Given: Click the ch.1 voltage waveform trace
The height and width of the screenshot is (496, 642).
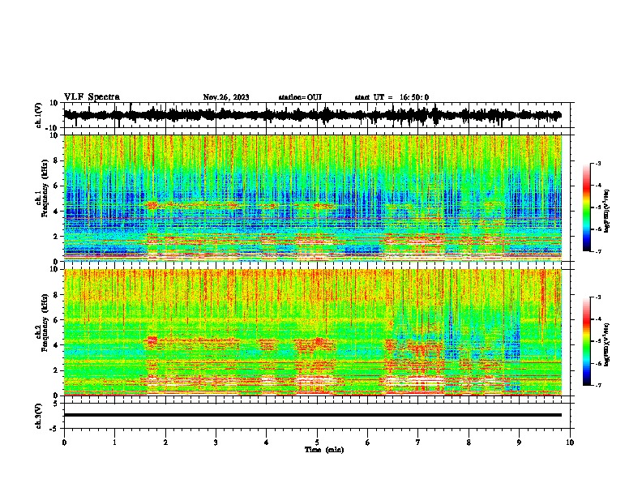Looking at the screenshot, I should pyautogui.click(x=312, y=115).
